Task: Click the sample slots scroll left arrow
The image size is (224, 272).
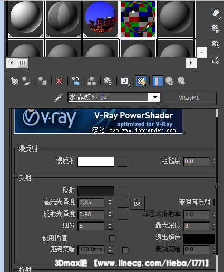Action: (x=12, y=63)
